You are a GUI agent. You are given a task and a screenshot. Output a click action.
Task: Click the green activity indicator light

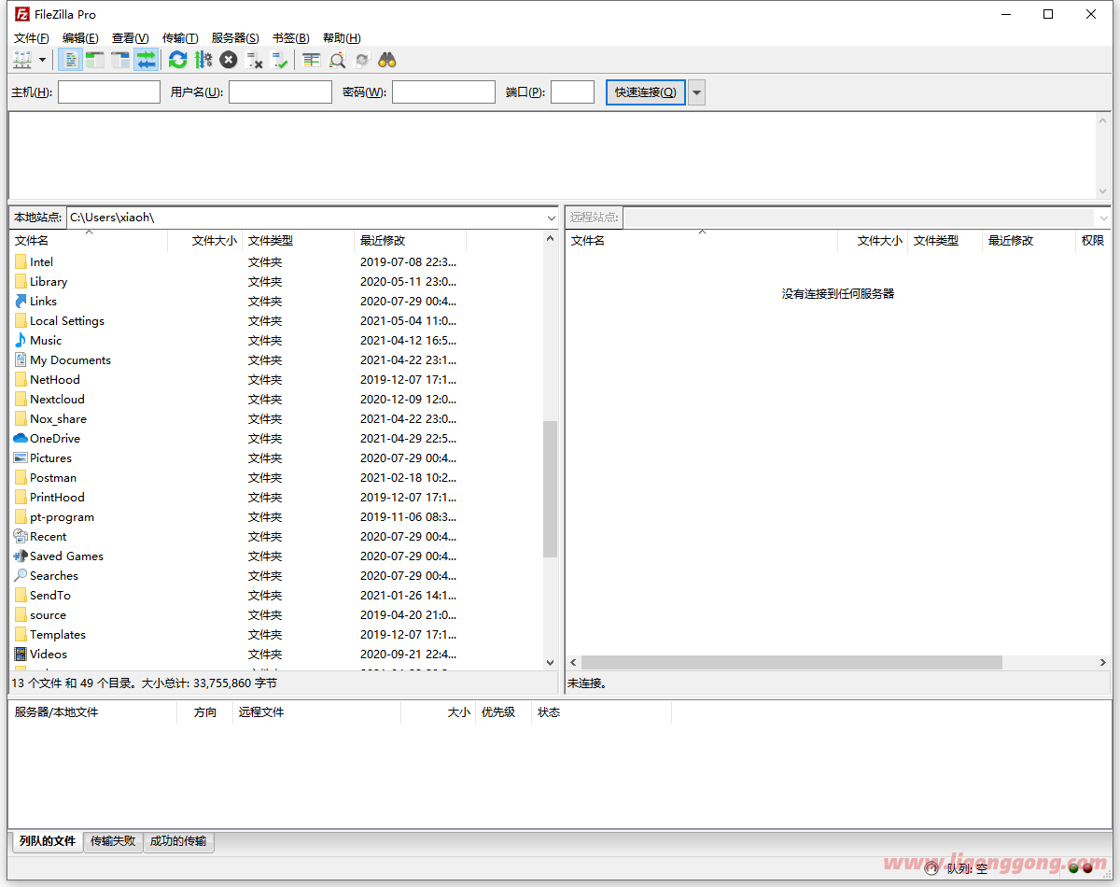1073,868
